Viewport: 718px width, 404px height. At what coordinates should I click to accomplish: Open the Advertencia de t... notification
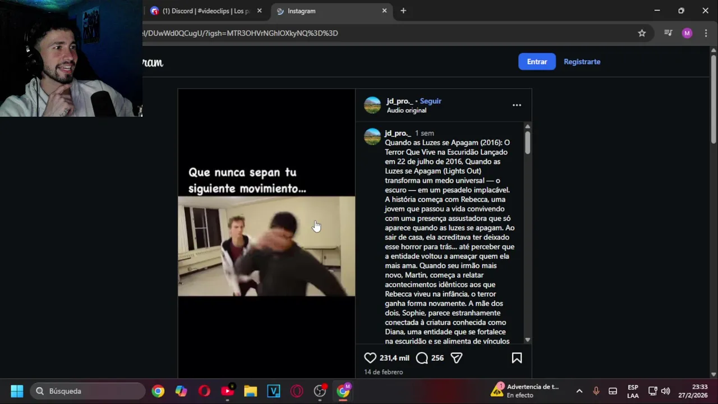coord(525,391)
